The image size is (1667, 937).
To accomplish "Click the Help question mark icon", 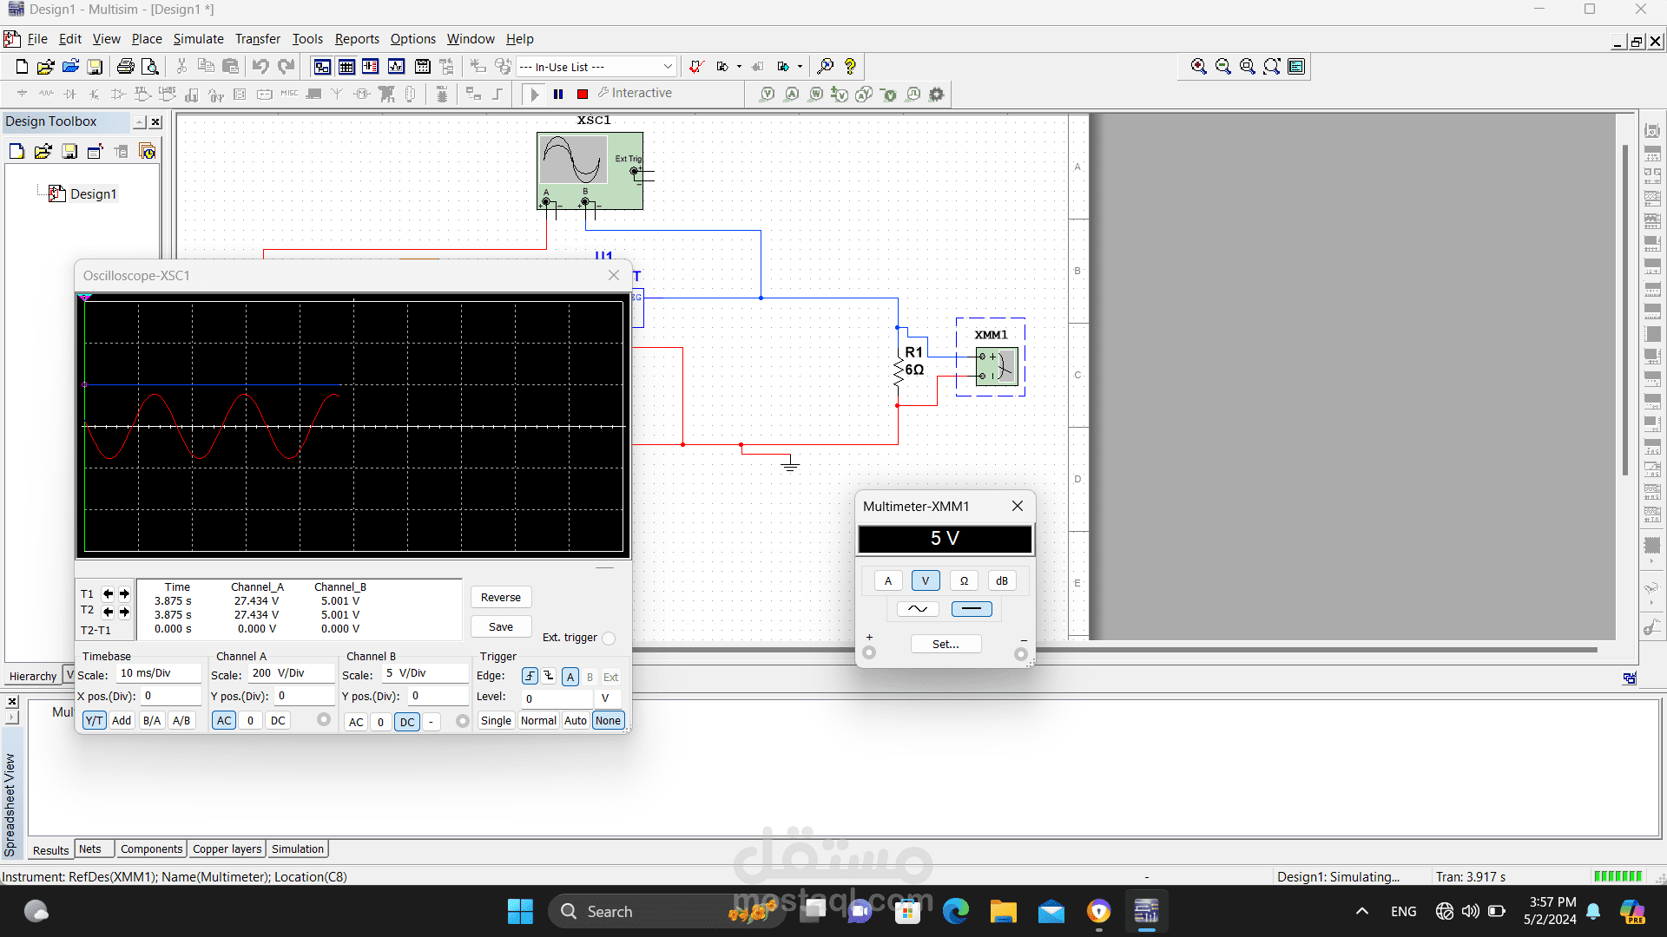I will [x=850, y=66].
